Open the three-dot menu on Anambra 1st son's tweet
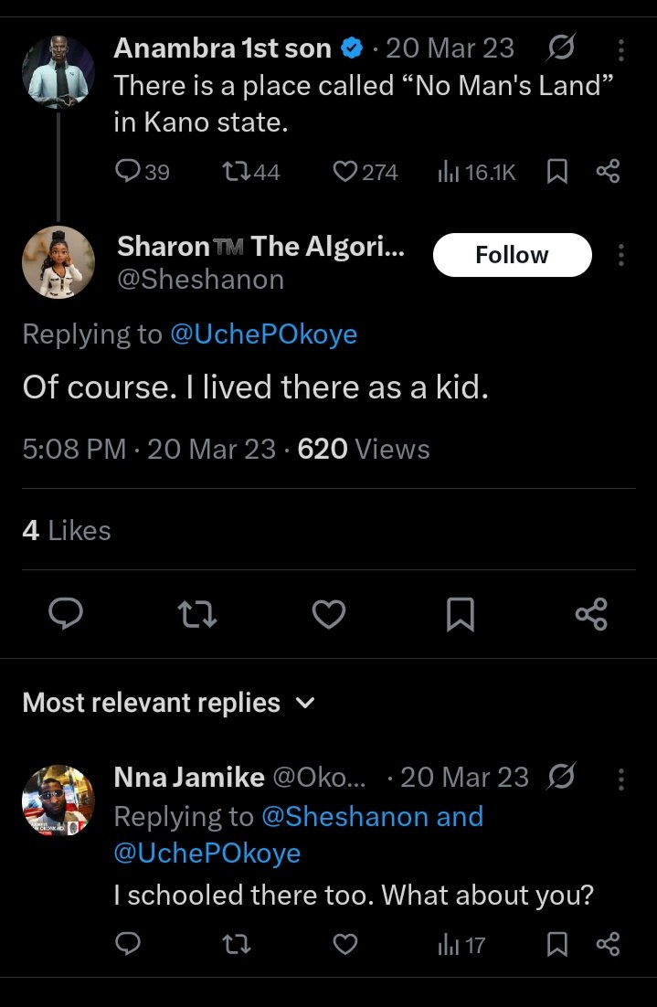This screenshot has width=657, height=1007. coord(621,50)
